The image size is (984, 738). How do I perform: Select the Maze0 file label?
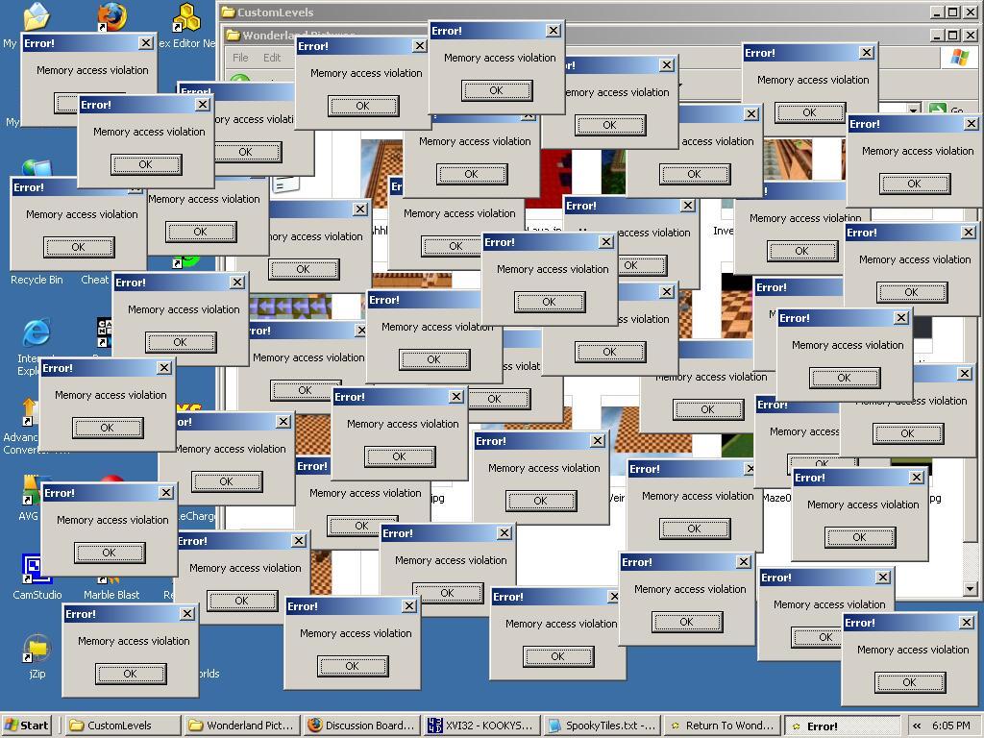[776, 499]
